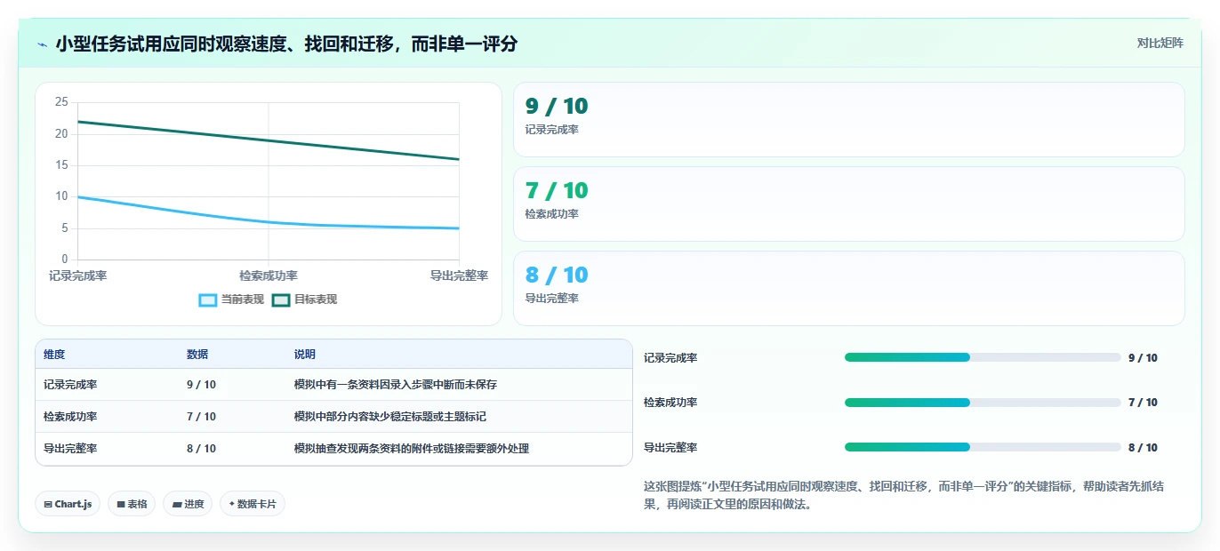The height and width of the screenshot is (551, 1220).
Task: Select the 7 / 10 检索成功率 data card
Action: pyautogui.click(x=849, y=204)
